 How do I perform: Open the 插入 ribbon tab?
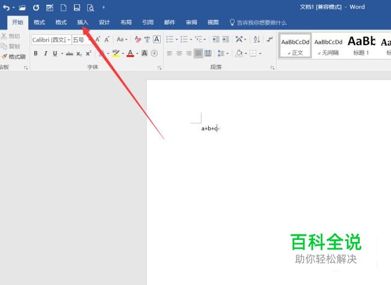coord(82,22)
